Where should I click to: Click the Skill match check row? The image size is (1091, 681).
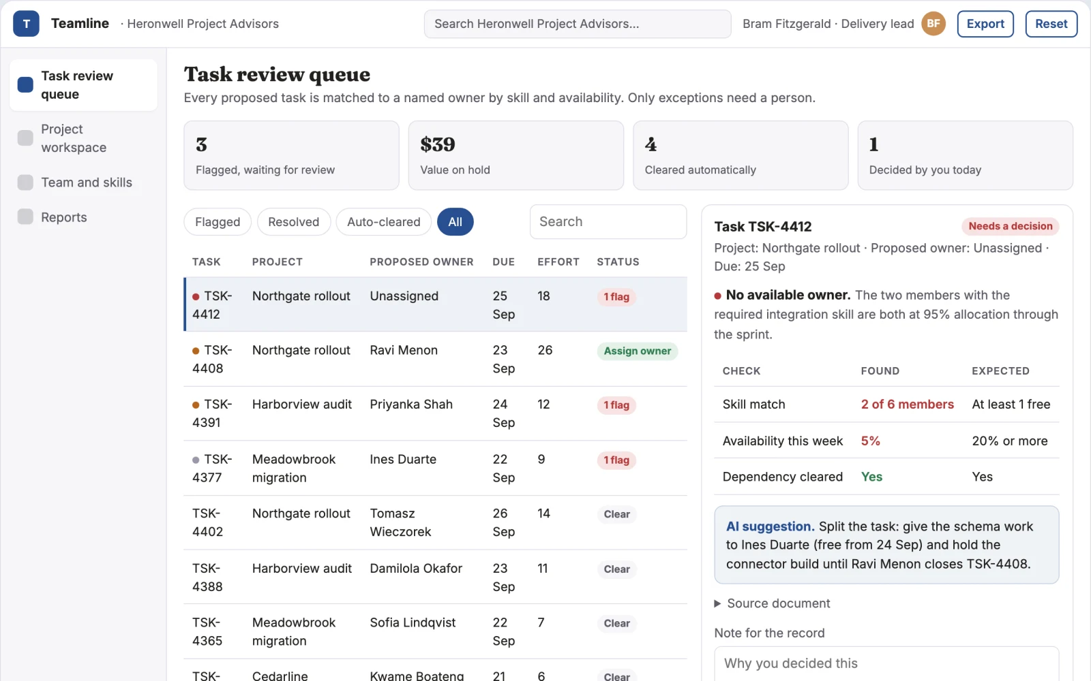(x=886, y=405)
